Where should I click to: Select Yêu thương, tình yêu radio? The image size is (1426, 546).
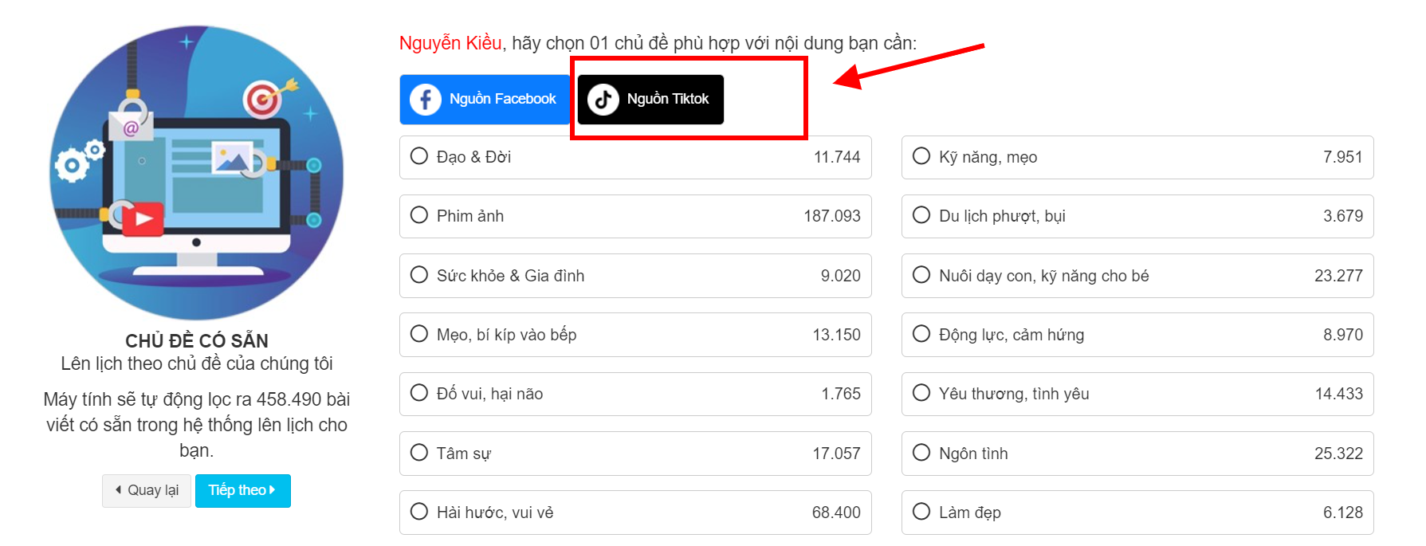click(921, 393)
